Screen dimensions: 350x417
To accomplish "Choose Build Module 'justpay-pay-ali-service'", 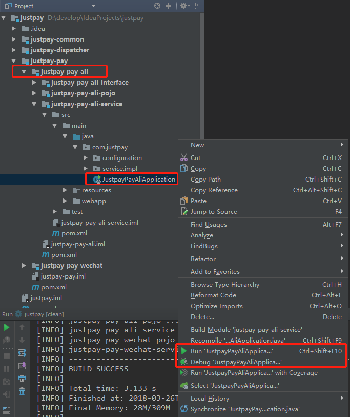I will (263, 329).
